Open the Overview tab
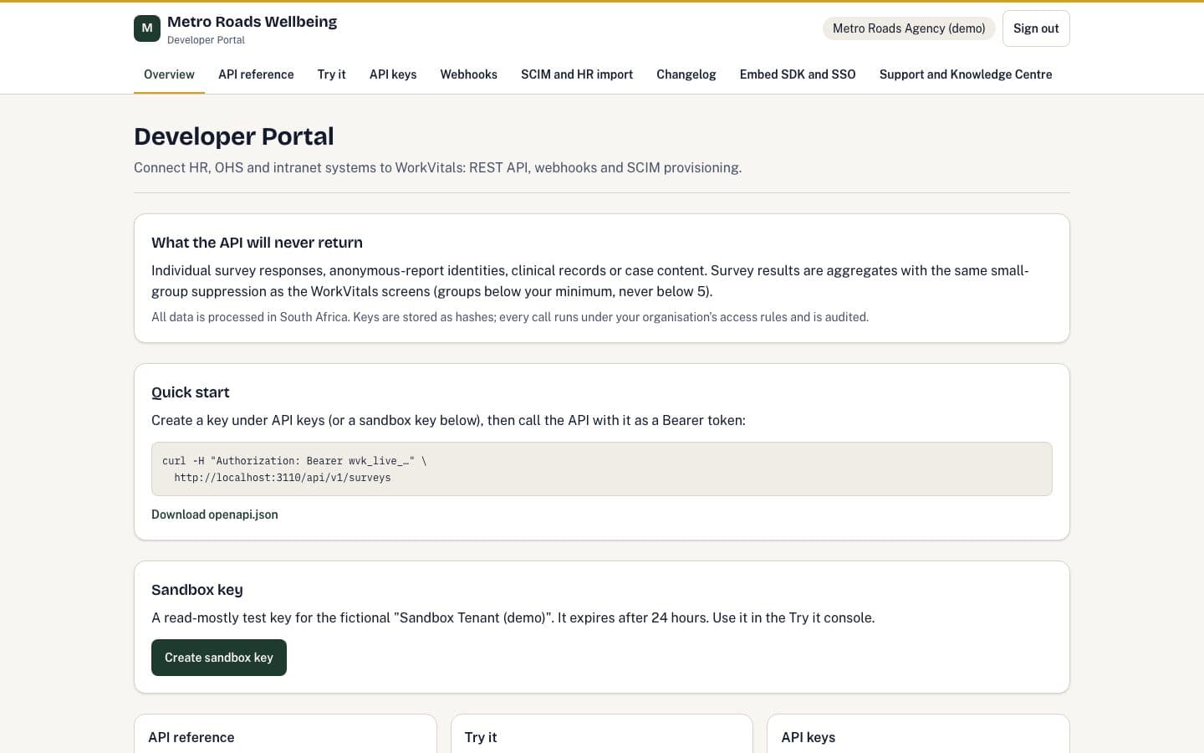This screenshot has width=1204, height=753. tap(169, 74)
